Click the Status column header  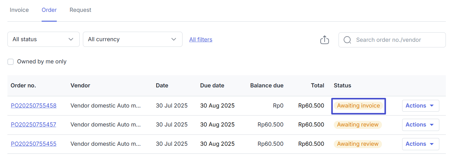[342, 86]
